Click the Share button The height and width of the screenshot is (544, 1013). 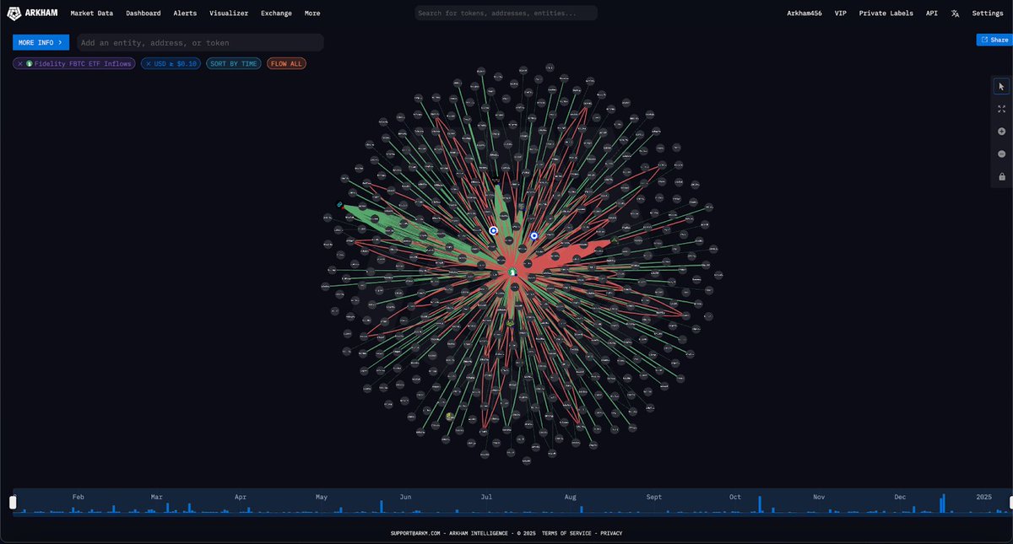994,40
